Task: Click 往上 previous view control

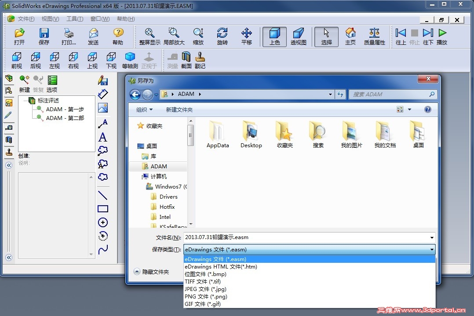Action: click(x=401, y=36)
